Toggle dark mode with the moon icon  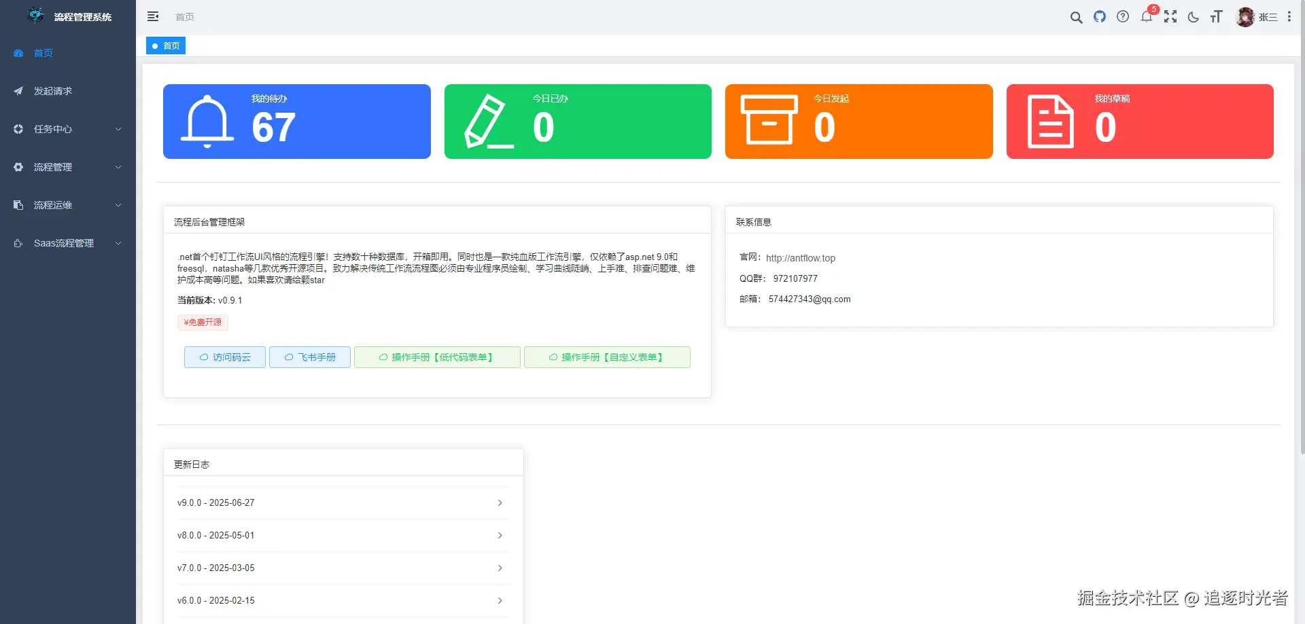(x=1194, y=17)
